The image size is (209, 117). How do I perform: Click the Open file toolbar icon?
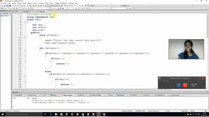[5, 6]
